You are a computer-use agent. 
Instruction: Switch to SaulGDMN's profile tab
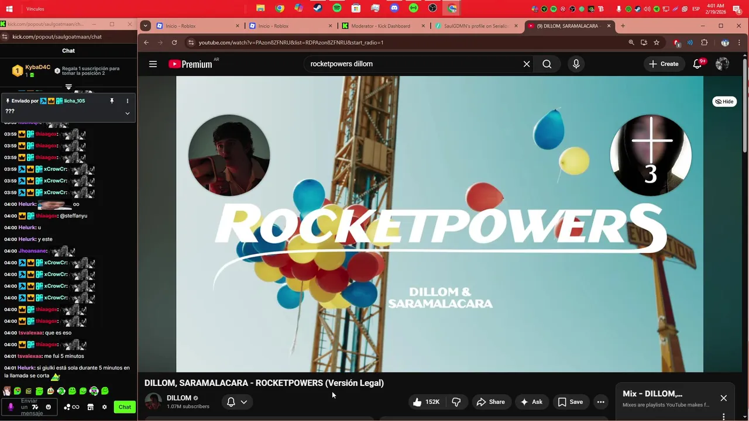475,26
